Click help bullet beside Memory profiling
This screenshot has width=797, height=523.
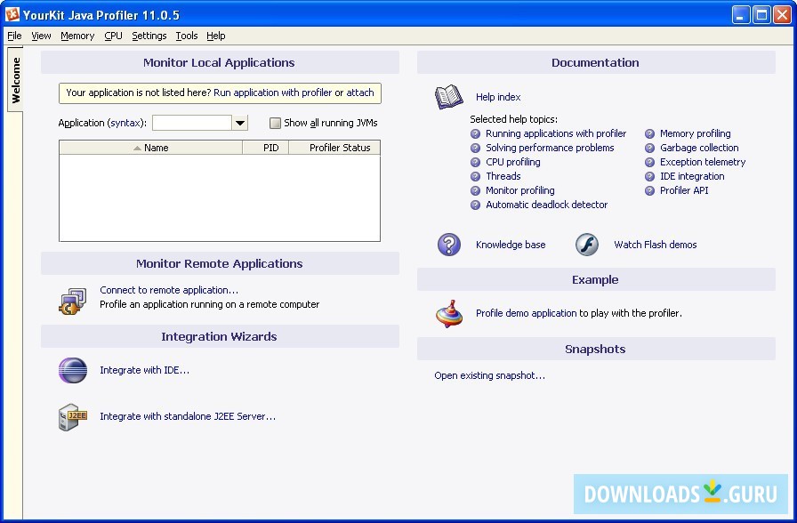click(x=649, y=133)
